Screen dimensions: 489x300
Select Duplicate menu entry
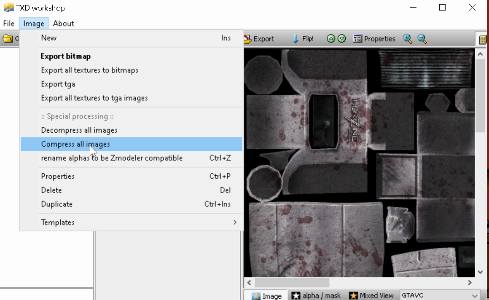tap(131, 204)
